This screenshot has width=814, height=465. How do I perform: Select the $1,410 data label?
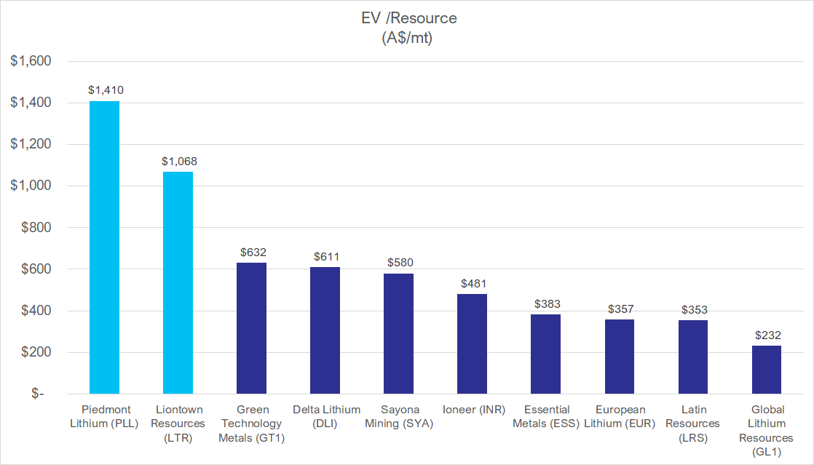coord(106,91)
